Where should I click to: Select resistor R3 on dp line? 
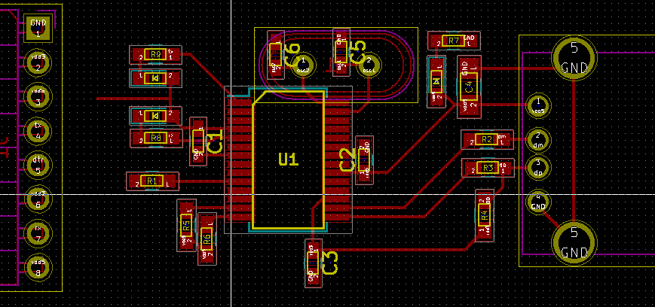pos(488,169)
